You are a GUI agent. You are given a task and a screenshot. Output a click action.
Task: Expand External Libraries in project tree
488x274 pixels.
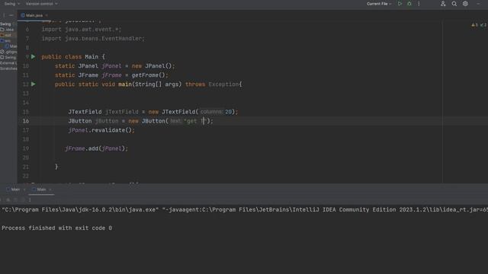tap(8, 63)
